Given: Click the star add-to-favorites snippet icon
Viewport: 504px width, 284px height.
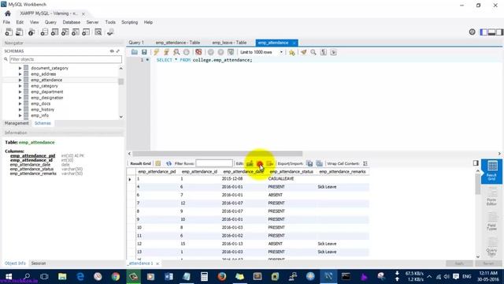Looking at the screenshot, I should click(292, 52).
